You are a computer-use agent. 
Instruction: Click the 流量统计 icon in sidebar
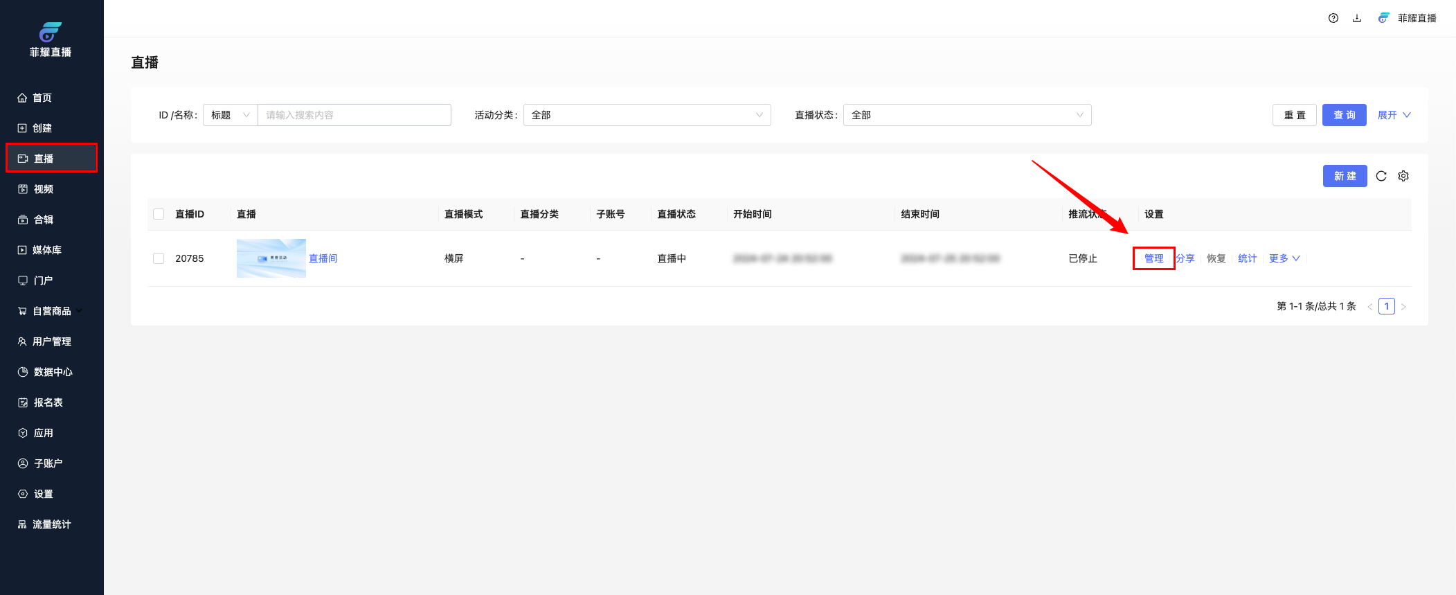tap(22, 524)
